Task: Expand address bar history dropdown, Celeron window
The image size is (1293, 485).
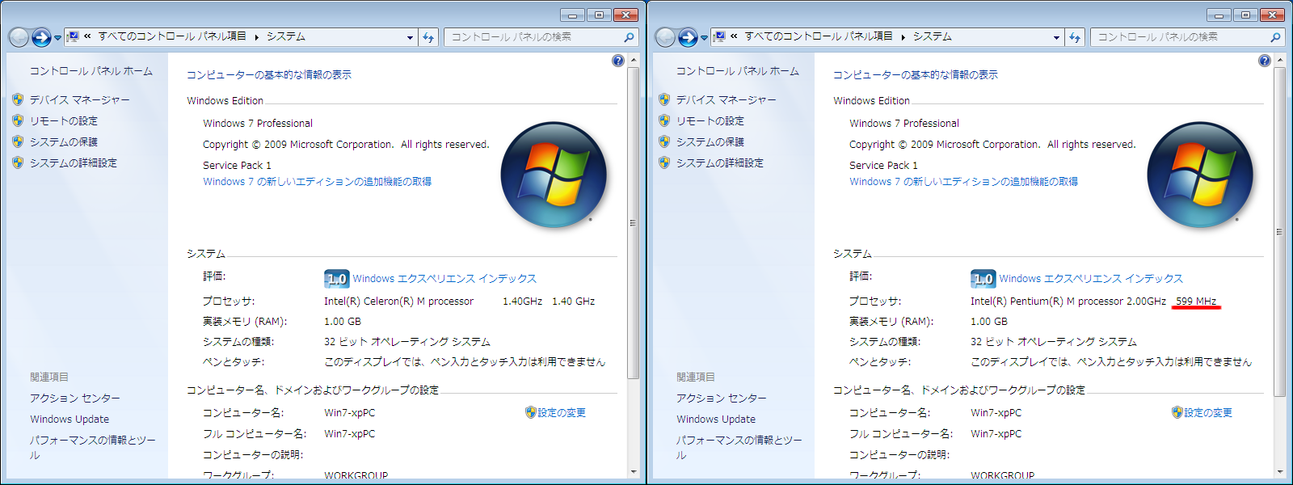Action: tap(410, 37)
